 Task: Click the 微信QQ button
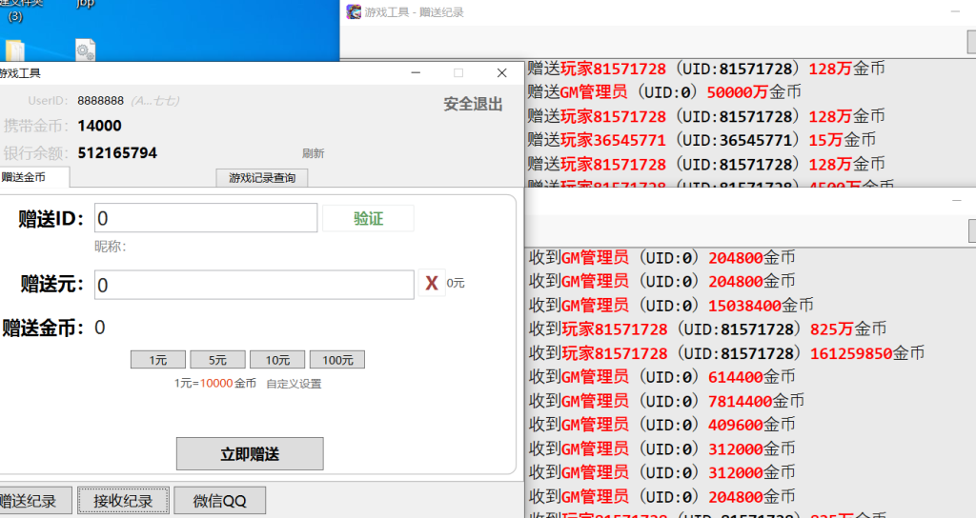220,501
